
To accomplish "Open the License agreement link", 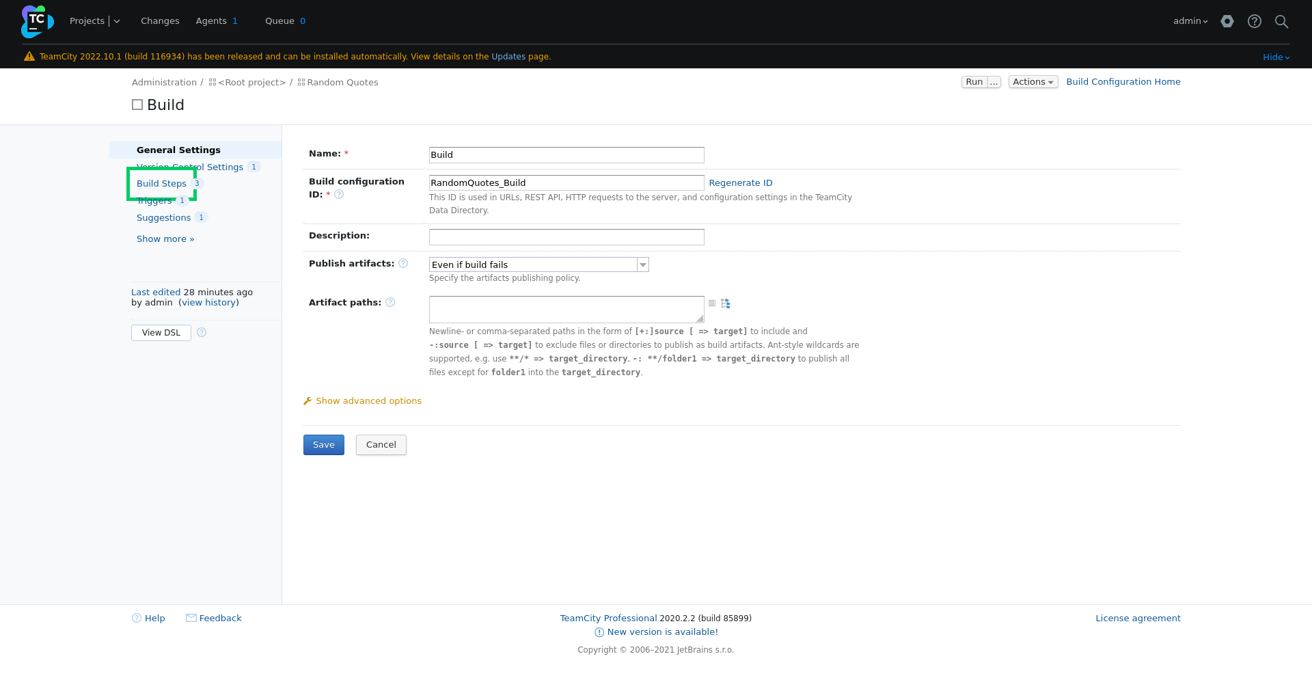I will [x=1138, y=618].
